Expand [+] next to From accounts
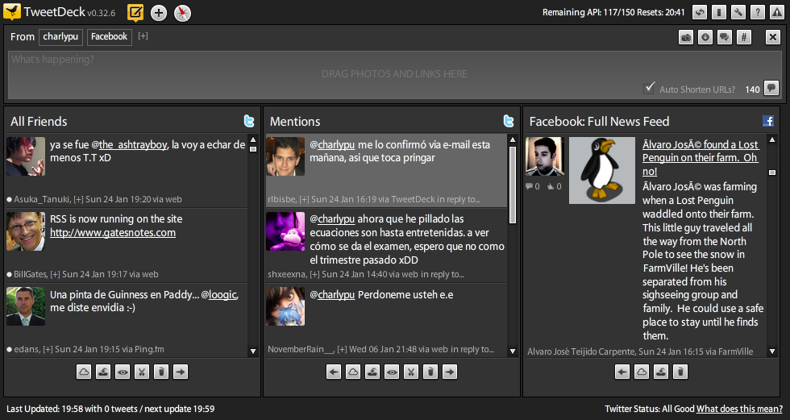The height and width of the screenshot is (420, 790). tap(143, 35)
